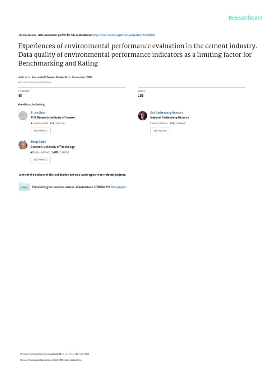The width and height of the screenshot is (276, 368).
Task: Click the citations count of 50
Action: 20,96
